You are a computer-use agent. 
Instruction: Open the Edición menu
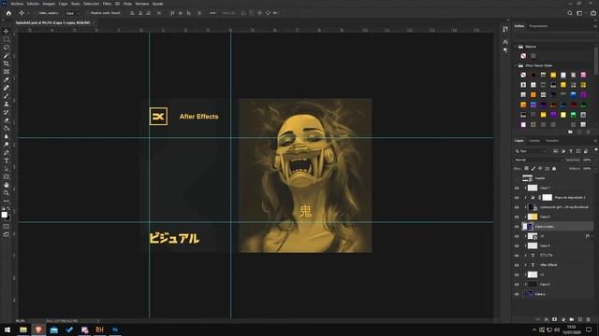point(33,4)
